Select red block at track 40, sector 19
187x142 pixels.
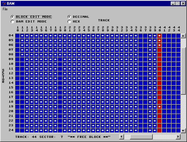[159, 107]
